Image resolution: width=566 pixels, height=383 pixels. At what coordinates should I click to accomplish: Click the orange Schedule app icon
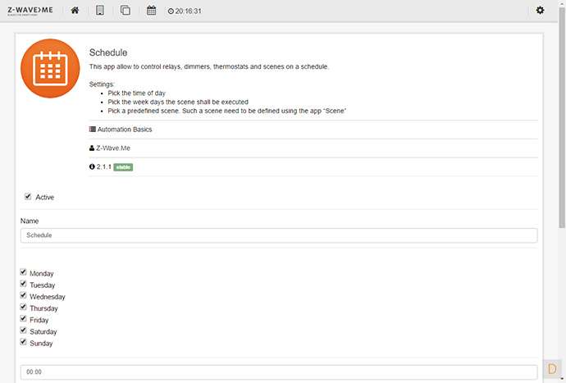click(x=50, y=69)
